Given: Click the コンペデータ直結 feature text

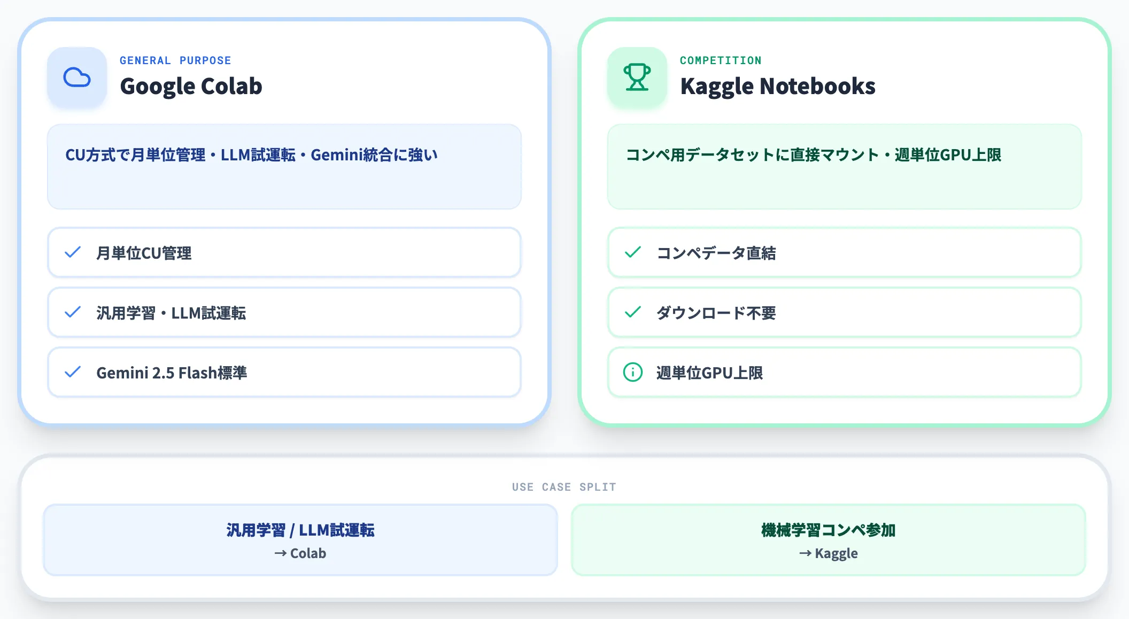Looking at the screenshot, I should [716, 253].
